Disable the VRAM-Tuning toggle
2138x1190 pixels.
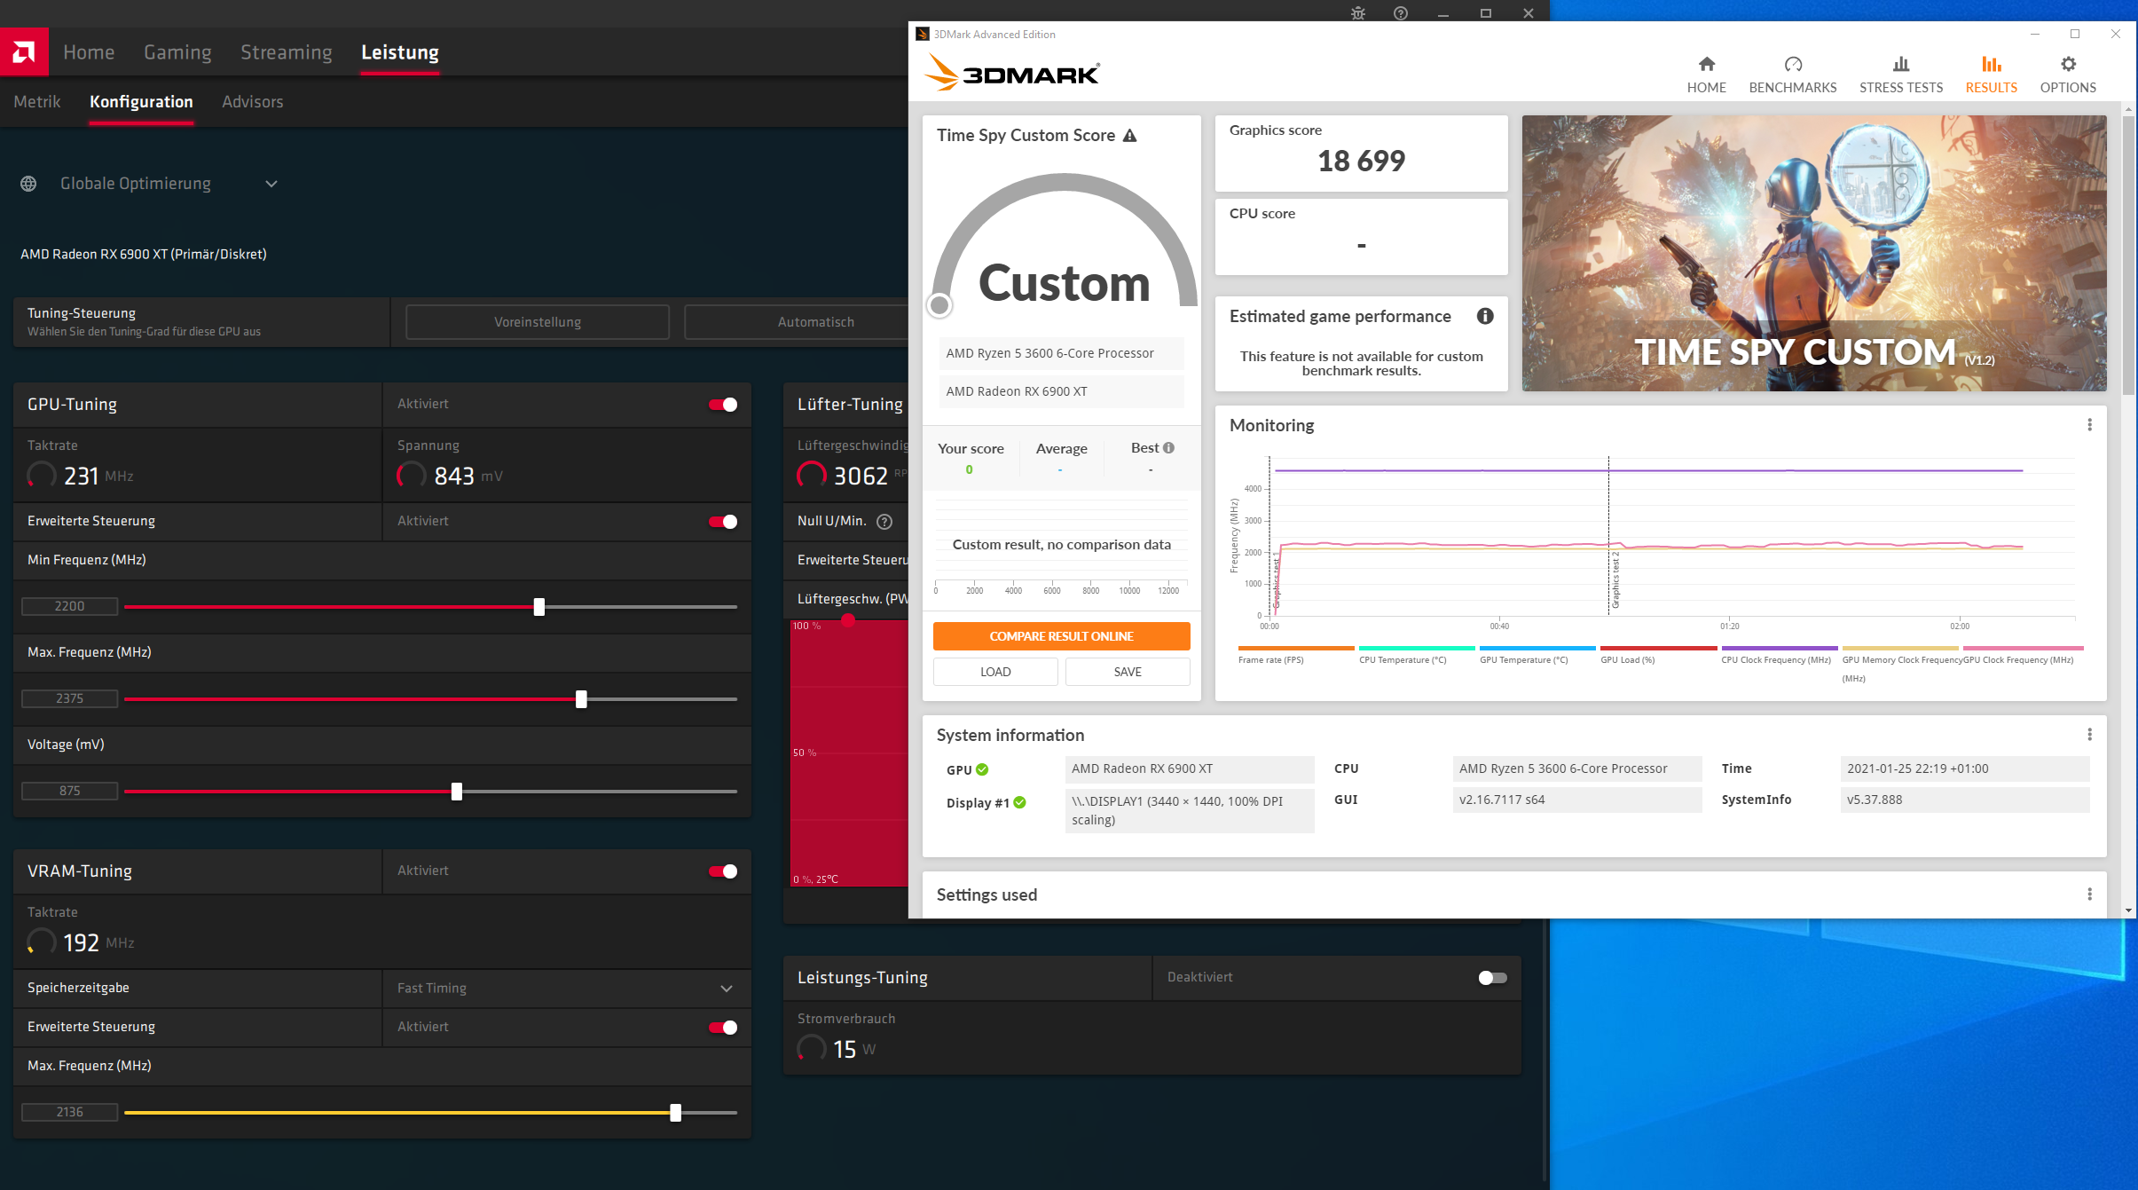click(x=723, y=871)
